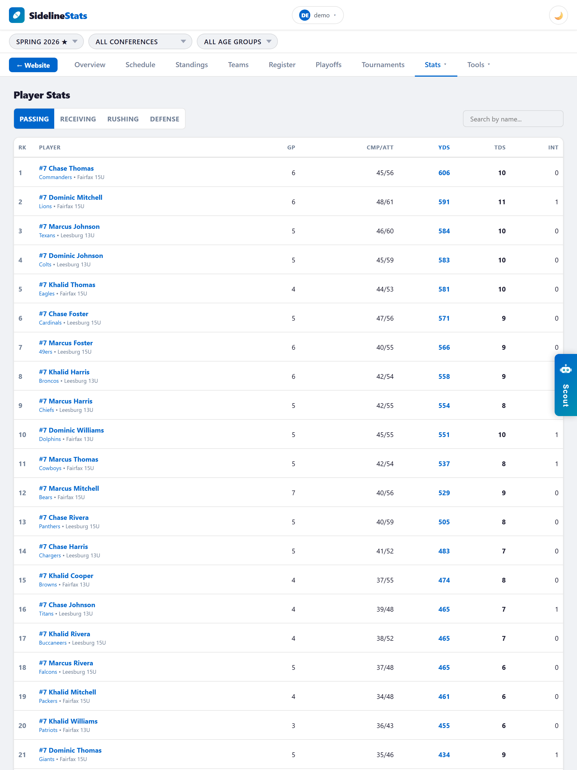This screenshot has width=577, height=770.
Task: Open the Texans team link
Action: 47,235
